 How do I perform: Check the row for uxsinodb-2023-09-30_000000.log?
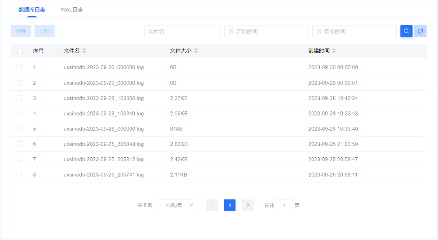click(19, 67)
